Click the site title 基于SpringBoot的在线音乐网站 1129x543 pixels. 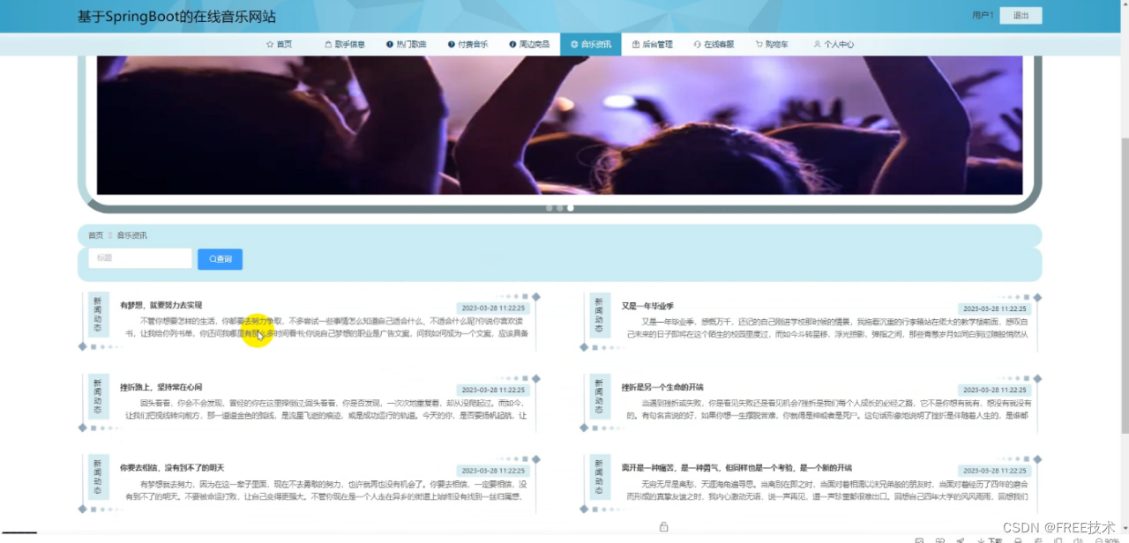[x=176, y=16]
